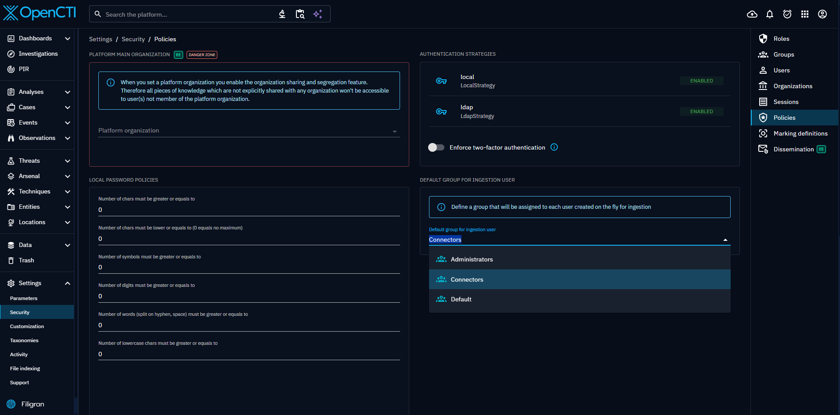Open the Platform organization dropdown
840x415 pixels.
[249, 131]
